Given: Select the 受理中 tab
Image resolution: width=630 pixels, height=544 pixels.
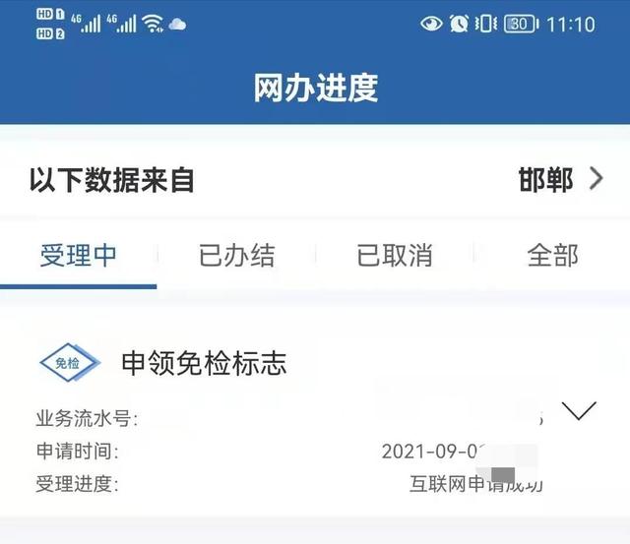Looking at the screenshot, I should (x=79, y=256).
